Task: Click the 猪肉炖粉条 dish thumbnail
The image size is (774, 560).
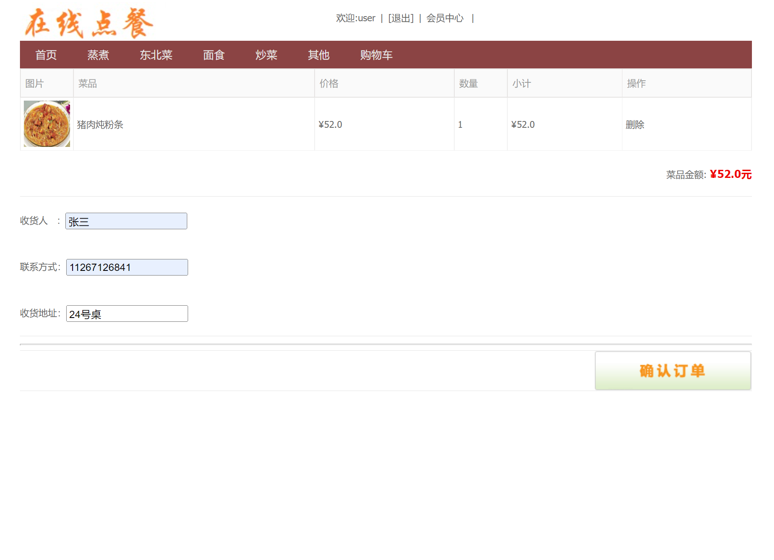Action: pos(47,124)
